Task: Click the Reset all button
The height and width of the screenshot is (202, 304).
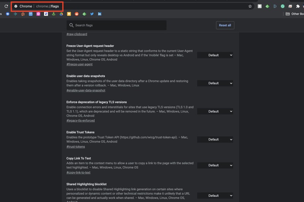Action: click(225, 25)
